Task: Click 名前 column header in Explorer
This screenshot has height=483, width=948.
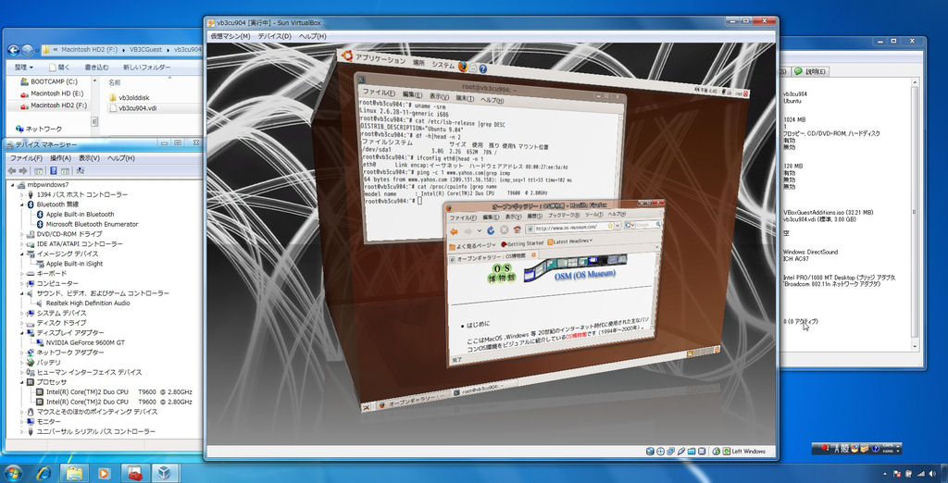Action: click(x=114, y=82)
